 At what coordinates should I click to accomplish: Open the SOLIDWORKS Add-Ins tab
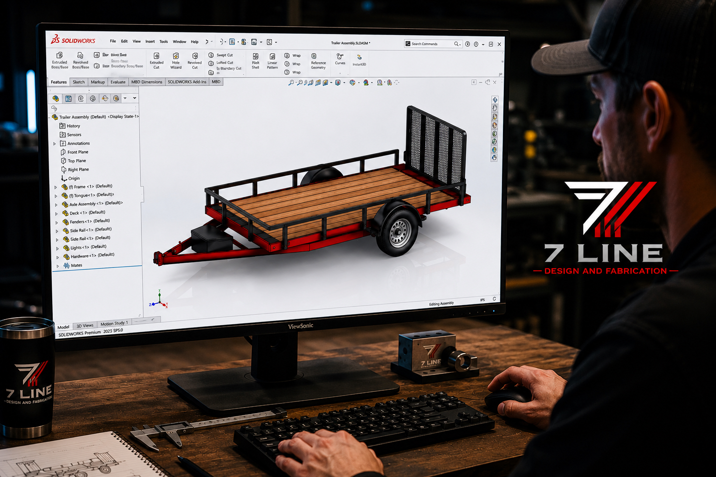(x=187, y=82)
